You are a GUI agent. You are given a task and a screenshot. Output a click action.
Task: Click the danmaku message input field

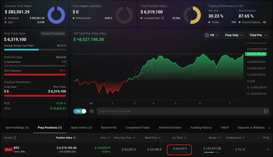(180, 111)
